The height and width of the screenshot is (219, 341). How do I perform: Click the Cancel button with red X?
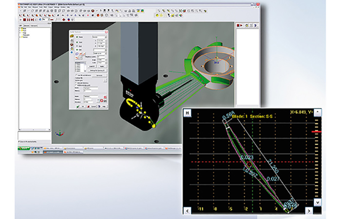[92, 107]
